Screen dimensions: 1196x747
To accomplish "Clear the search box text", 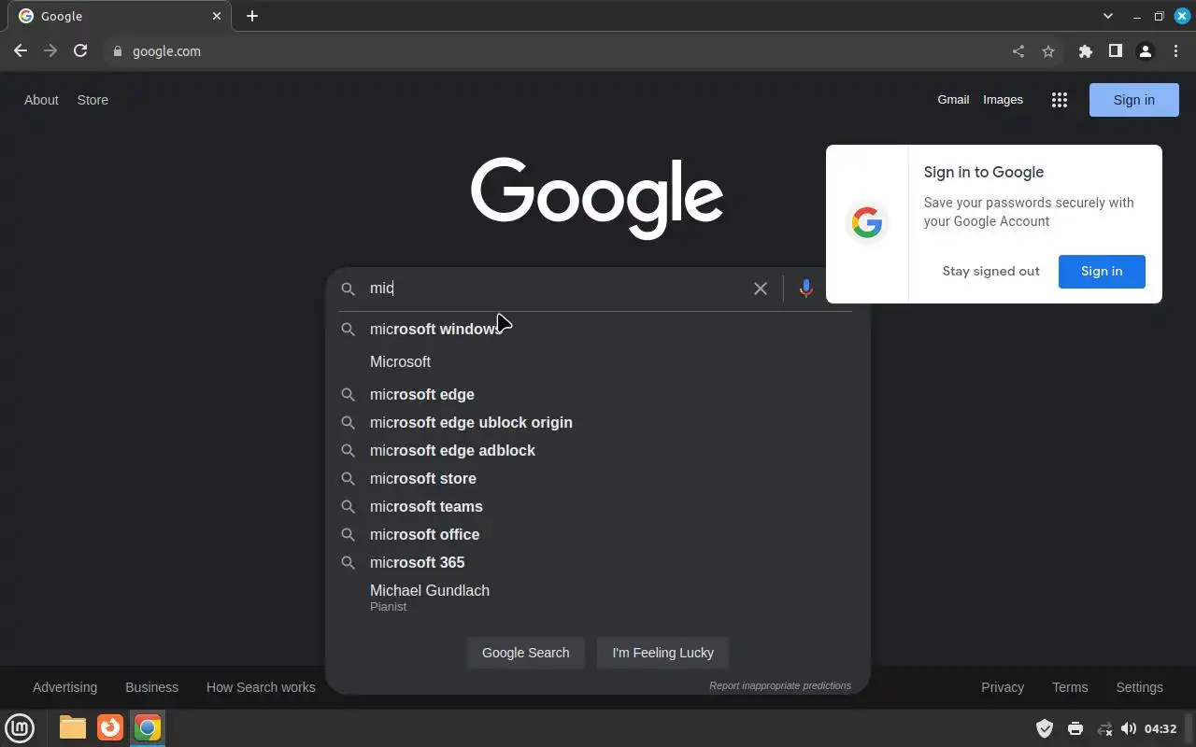I will 761,289.
